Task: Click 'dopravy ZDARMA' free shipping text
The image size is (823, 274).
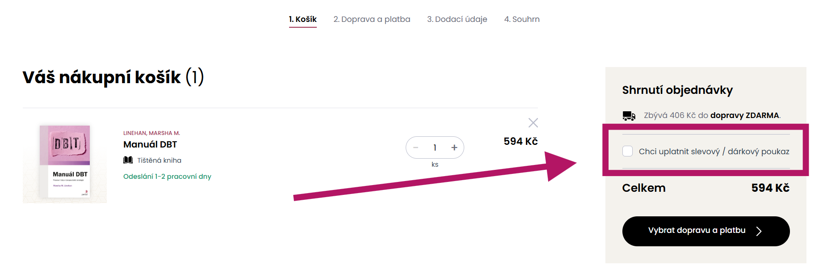Action: (x=744, y=115)
